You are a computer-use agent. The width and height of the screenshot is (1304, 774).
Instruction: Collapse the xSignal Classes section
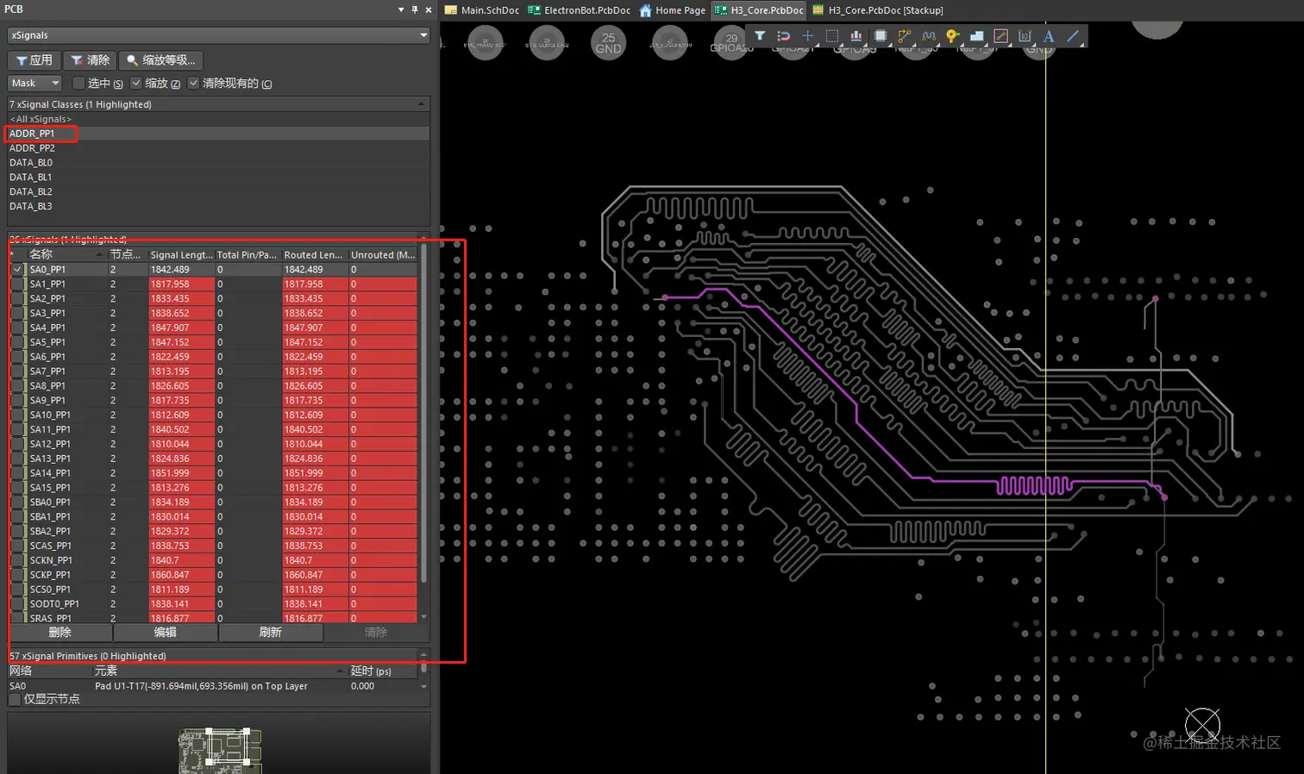point(421,104)
